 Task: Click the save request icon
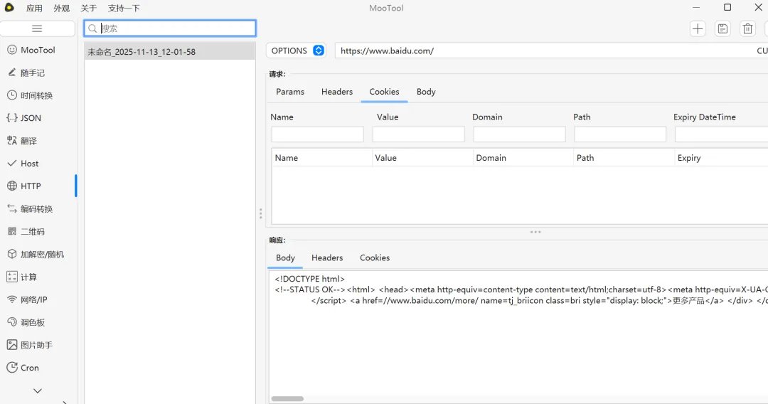[722, 29]
